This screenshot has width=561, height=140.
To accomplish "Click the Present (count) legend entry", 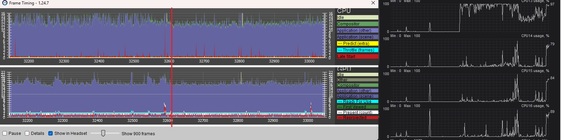I will point(357,112).
